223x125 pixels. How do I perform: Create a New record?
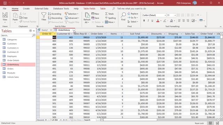tap(95, 14)
